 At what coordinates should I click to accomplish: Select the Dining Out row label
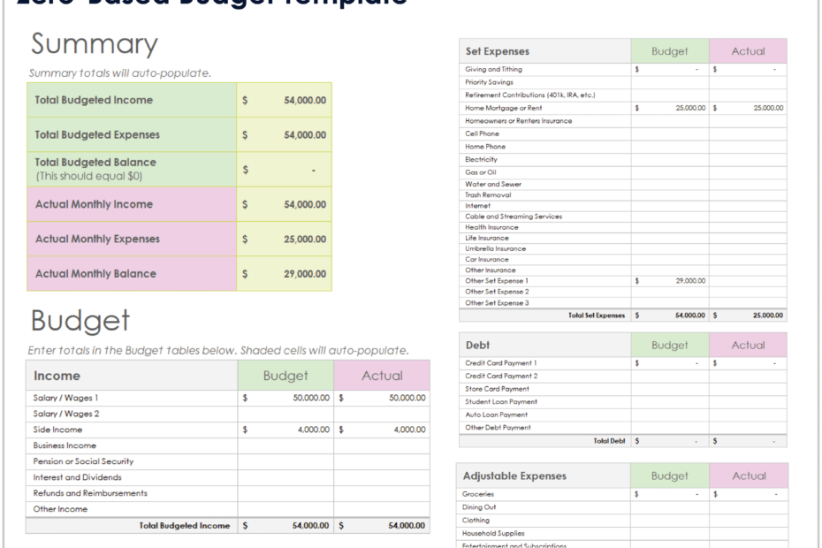click(x=479, y=507)
